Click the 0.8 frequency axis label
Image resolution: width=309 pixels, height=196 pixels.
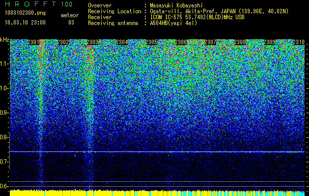point(4,137)
